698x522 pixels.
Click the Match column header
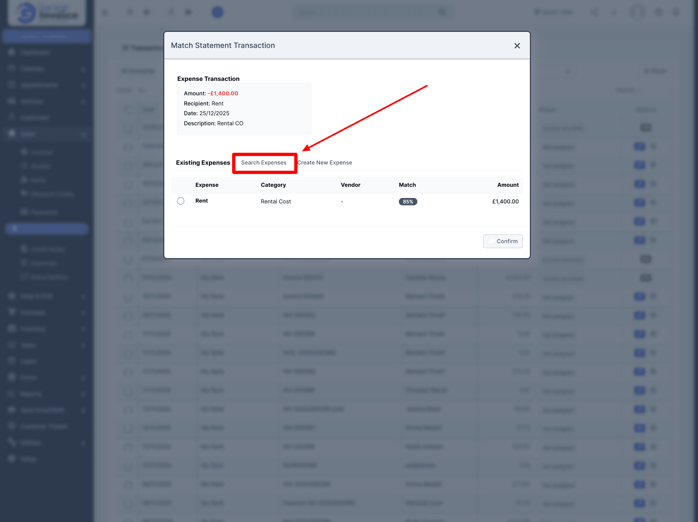click(x=407, y=185)
